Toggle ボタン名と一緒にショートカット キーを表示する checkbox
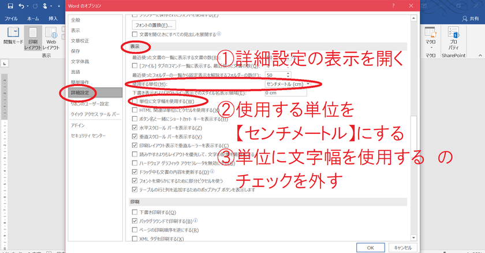The image size is (485, 253). [135, 119]
